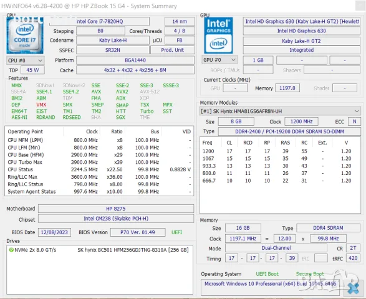Click the Timing 39 value field

point(292,258)
